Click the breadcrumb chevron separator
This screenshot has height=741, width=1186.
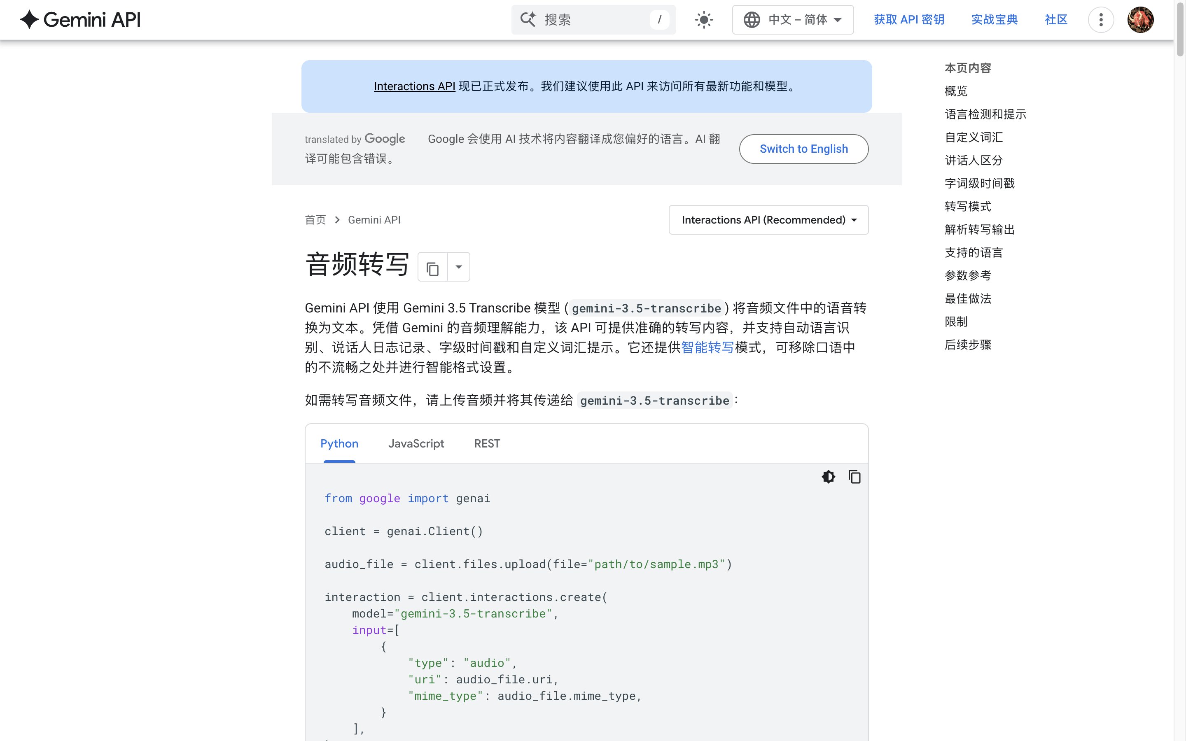(337, 220)
